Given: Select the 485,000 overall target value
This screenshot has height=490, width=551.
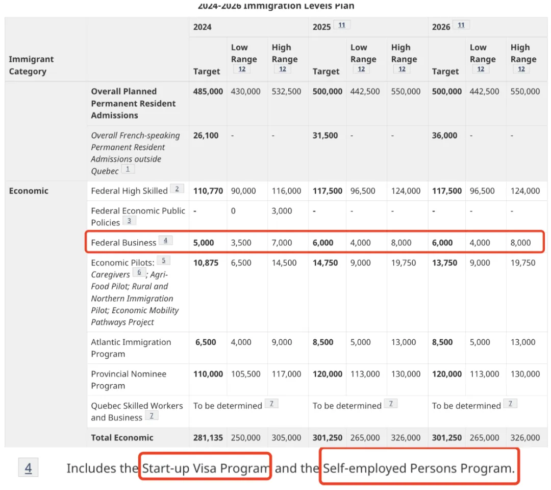Looking at the screenshot, I should click(x=208, y=91).
